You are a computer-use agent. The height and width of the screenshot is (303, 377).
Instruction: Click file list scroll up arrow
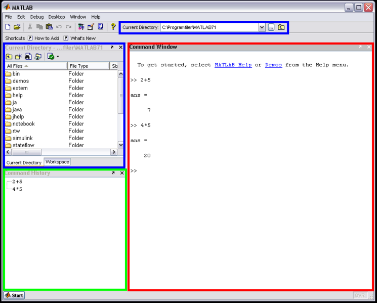click(121, 74)
